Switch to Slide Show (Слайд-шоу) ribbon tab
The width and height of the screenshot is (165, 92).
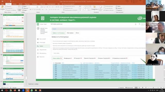(x=42, y=4)
